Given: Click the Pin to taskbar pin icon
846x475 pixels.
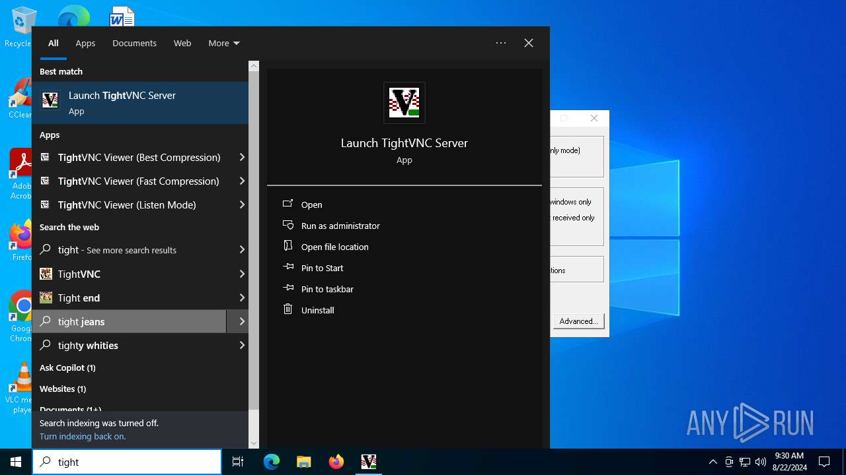Looking at the screenshot, I should 288,288.
